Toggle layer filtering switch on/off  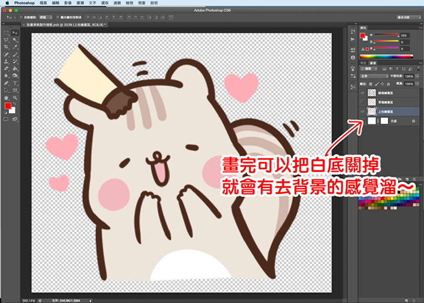point(419,69)
